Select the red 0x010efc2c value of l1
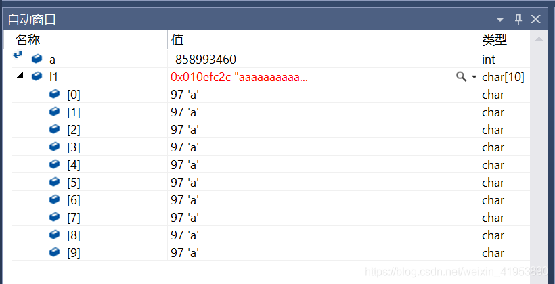This screenshot has width=555, height=284. (239, 77)
